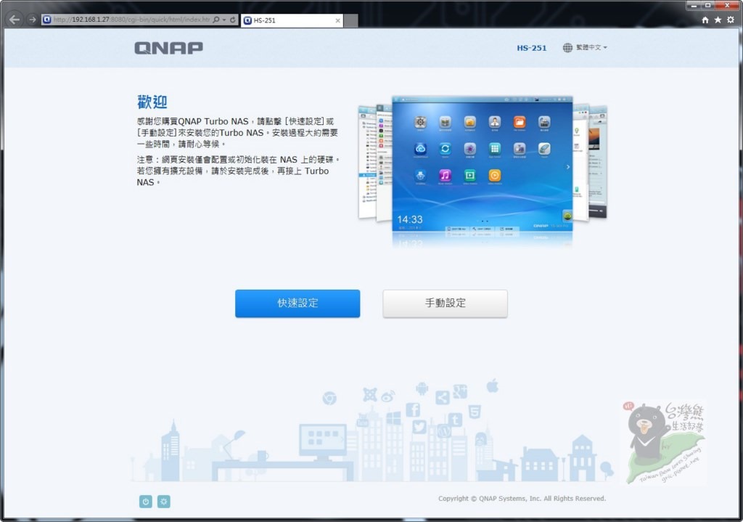Click the browser forward arrow
743x522 pixels.
[32, 20]
